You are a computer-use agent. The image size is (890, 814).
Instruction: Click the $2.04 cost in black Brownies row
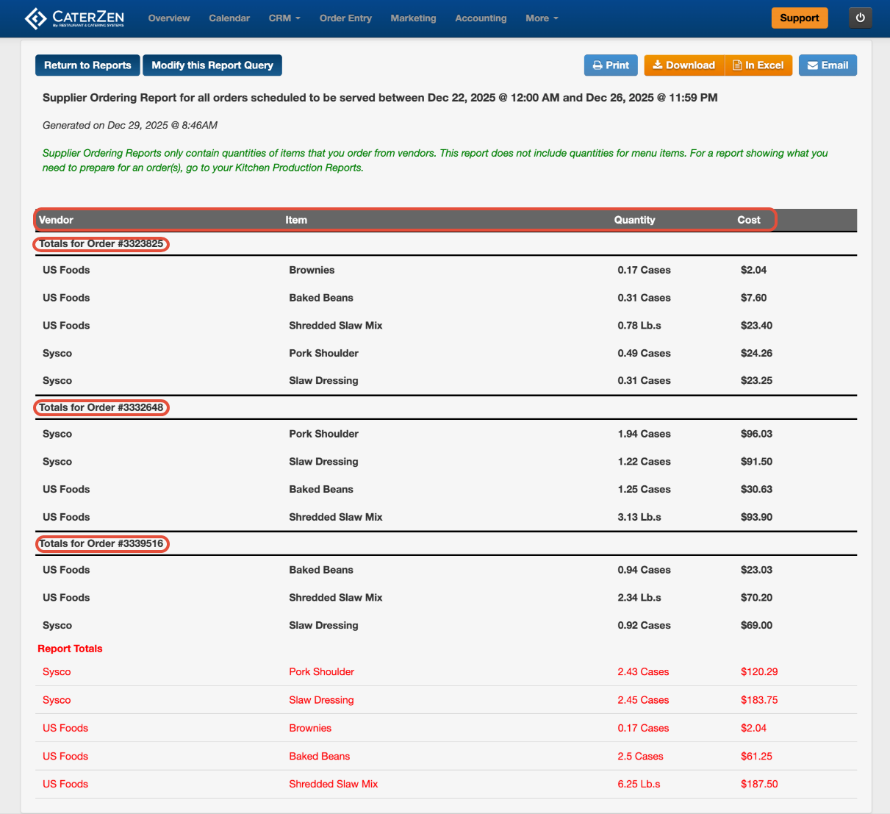(x=753, y=270)
